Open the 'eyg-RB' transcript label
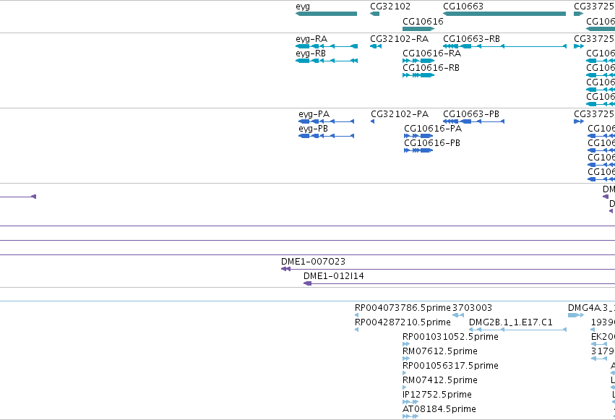 coord(311,53)
